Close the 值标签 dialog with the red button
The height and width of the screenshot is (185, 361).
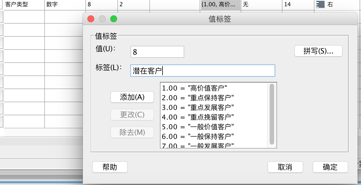point(91,19)
